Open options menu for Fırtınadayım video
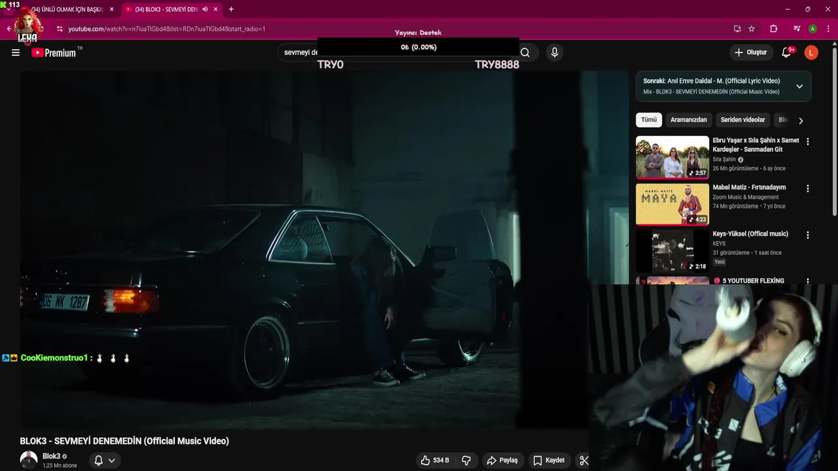 pos(808,188)
